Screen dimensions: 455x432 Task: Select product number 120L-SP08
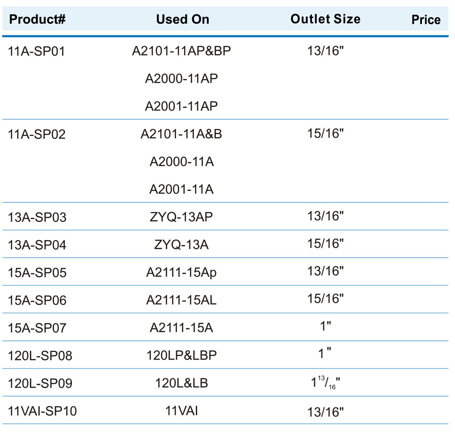coord(40,356)
